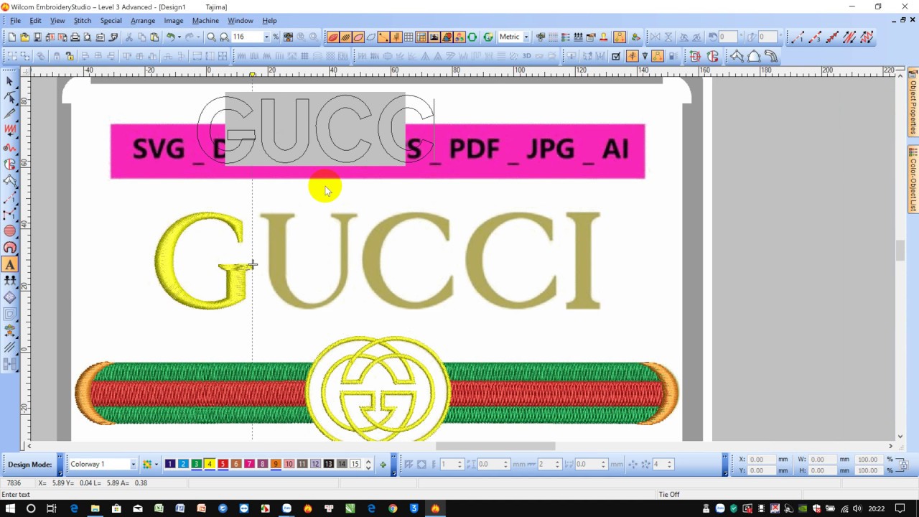Screen dimensions: 919x517
Task: Click the Show Grid icon
Action: pos(409,37)
